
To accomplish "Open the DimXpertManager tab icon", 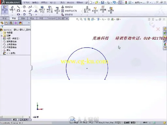I will point(16,23).
